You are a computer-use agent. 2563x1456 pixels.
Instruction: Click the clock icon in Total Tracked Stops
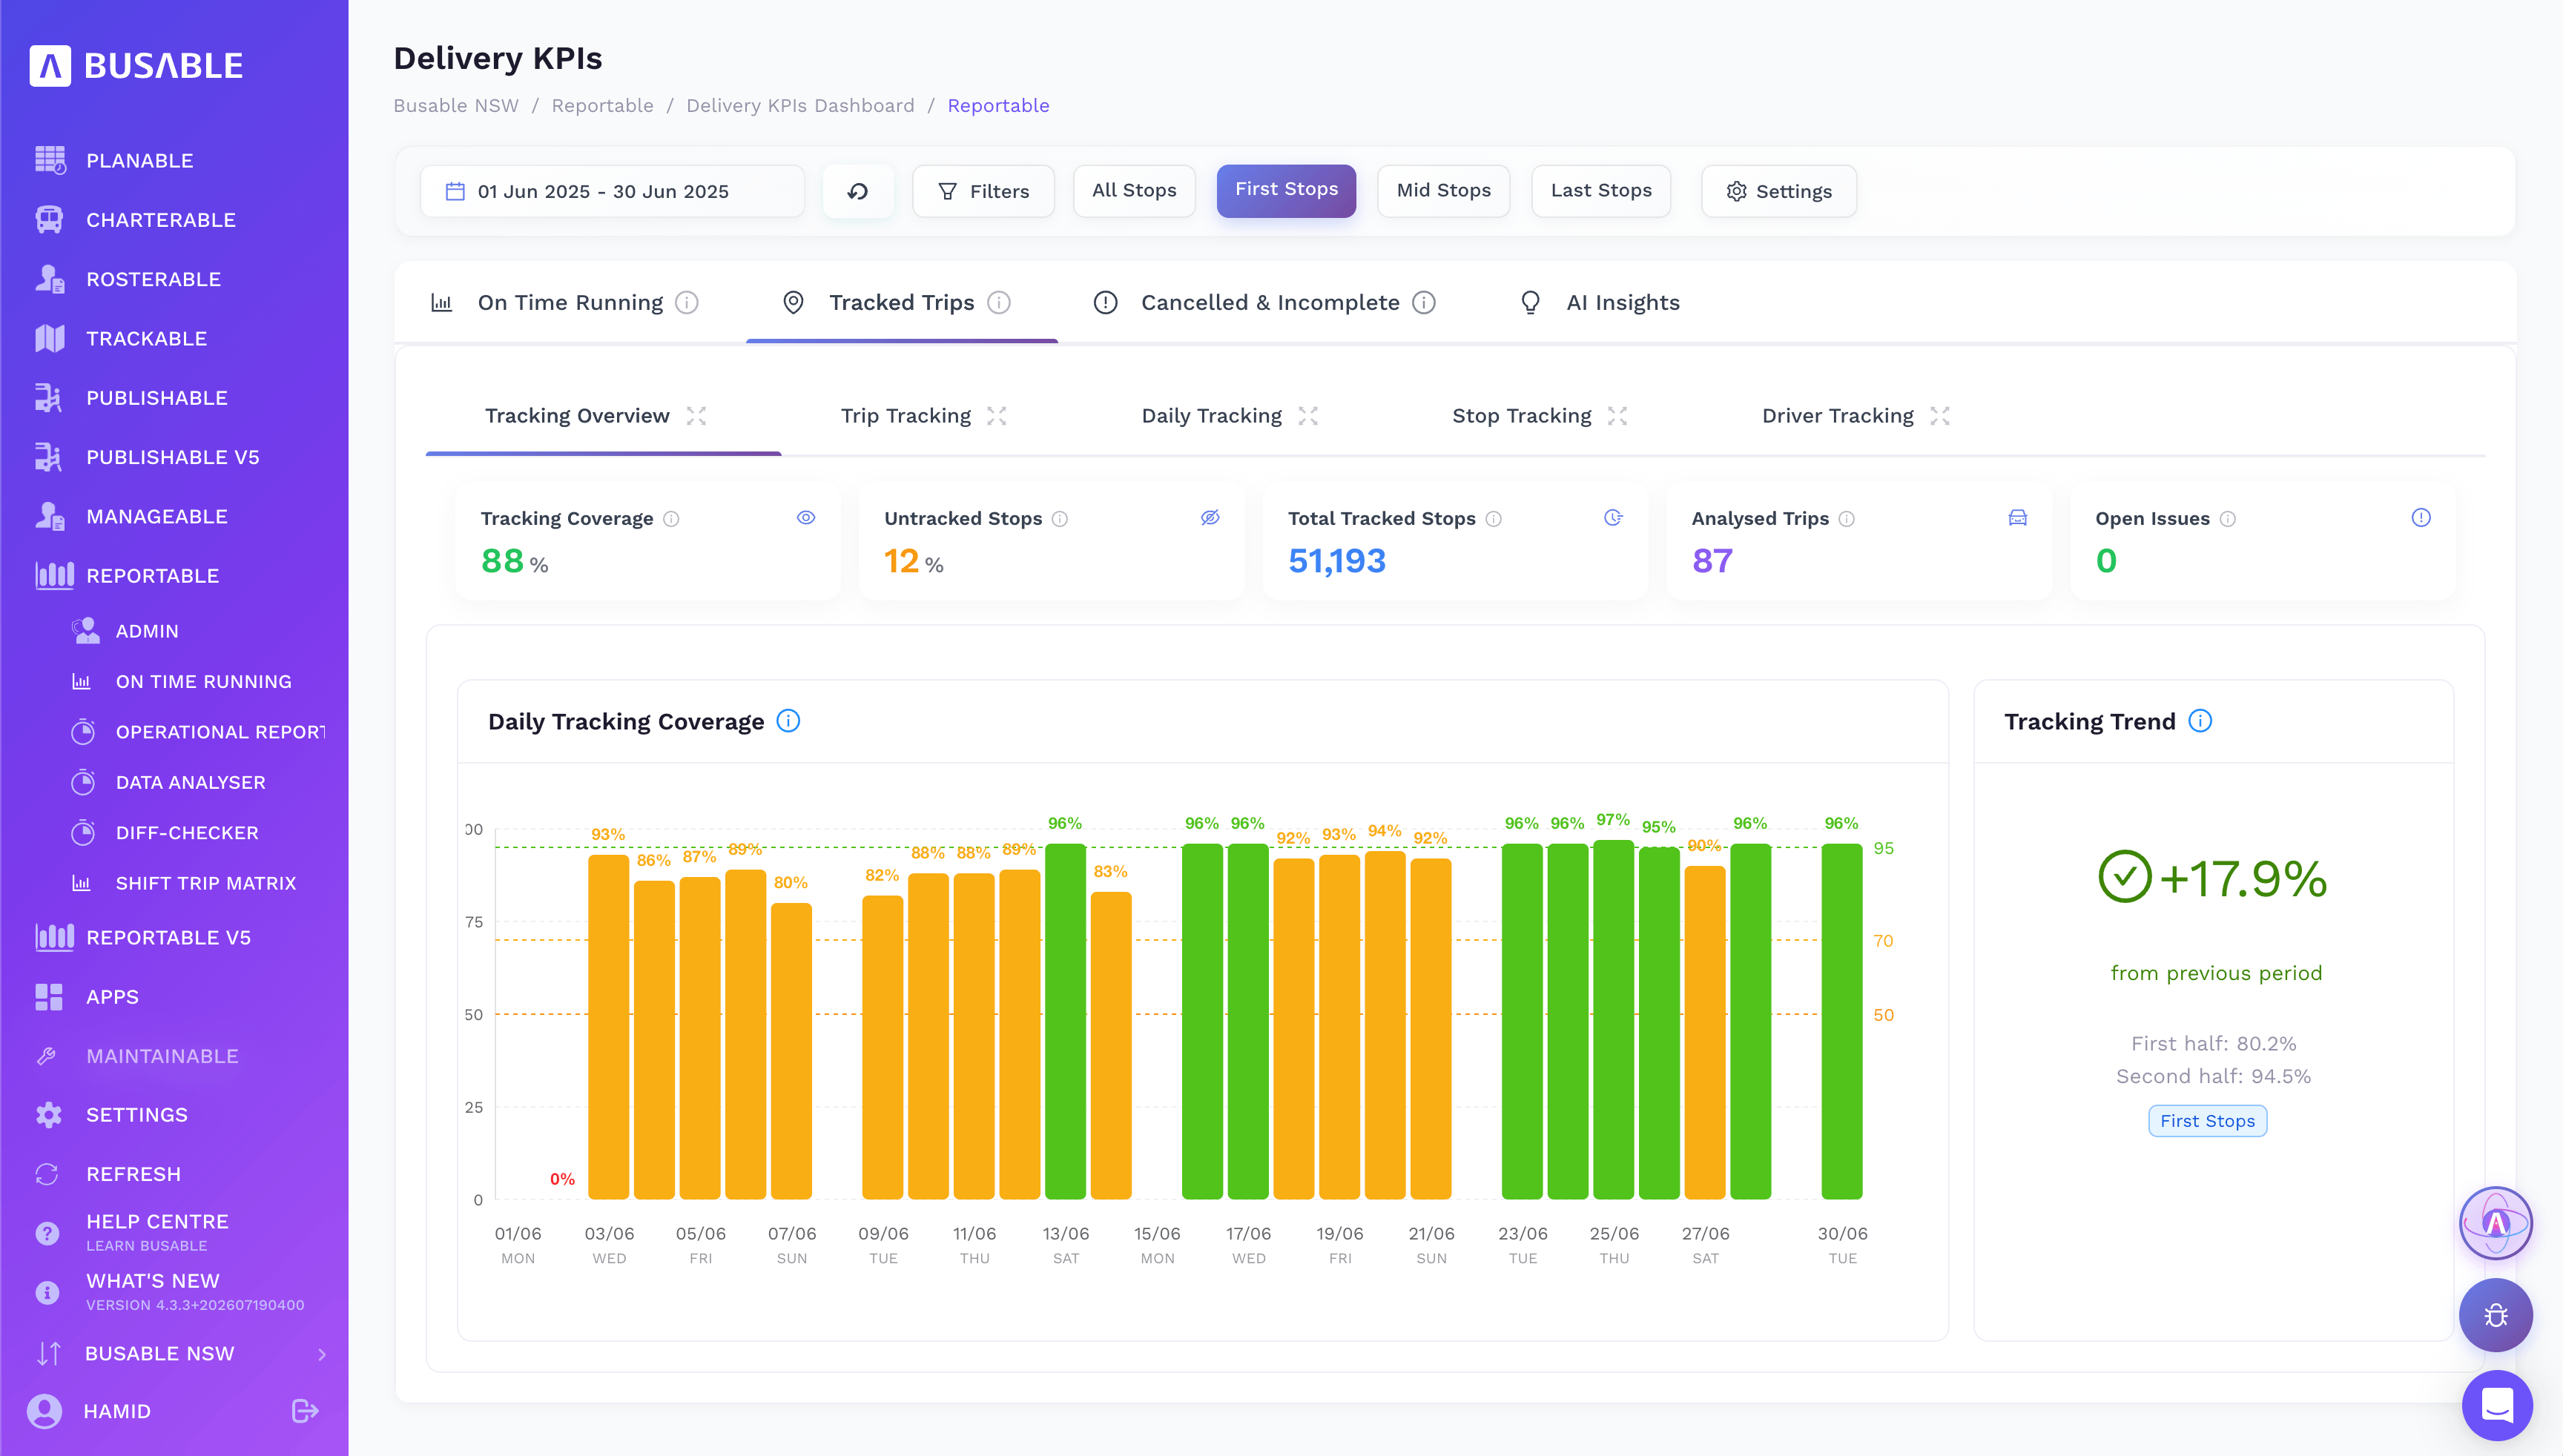coord(1613,517)
